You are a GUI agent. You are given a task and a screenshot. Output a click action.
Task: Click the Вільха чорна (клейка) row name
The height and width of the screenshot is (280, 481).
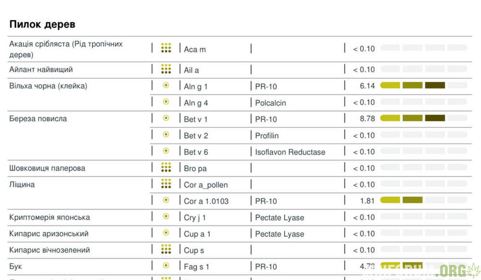(x=48, y=86)
